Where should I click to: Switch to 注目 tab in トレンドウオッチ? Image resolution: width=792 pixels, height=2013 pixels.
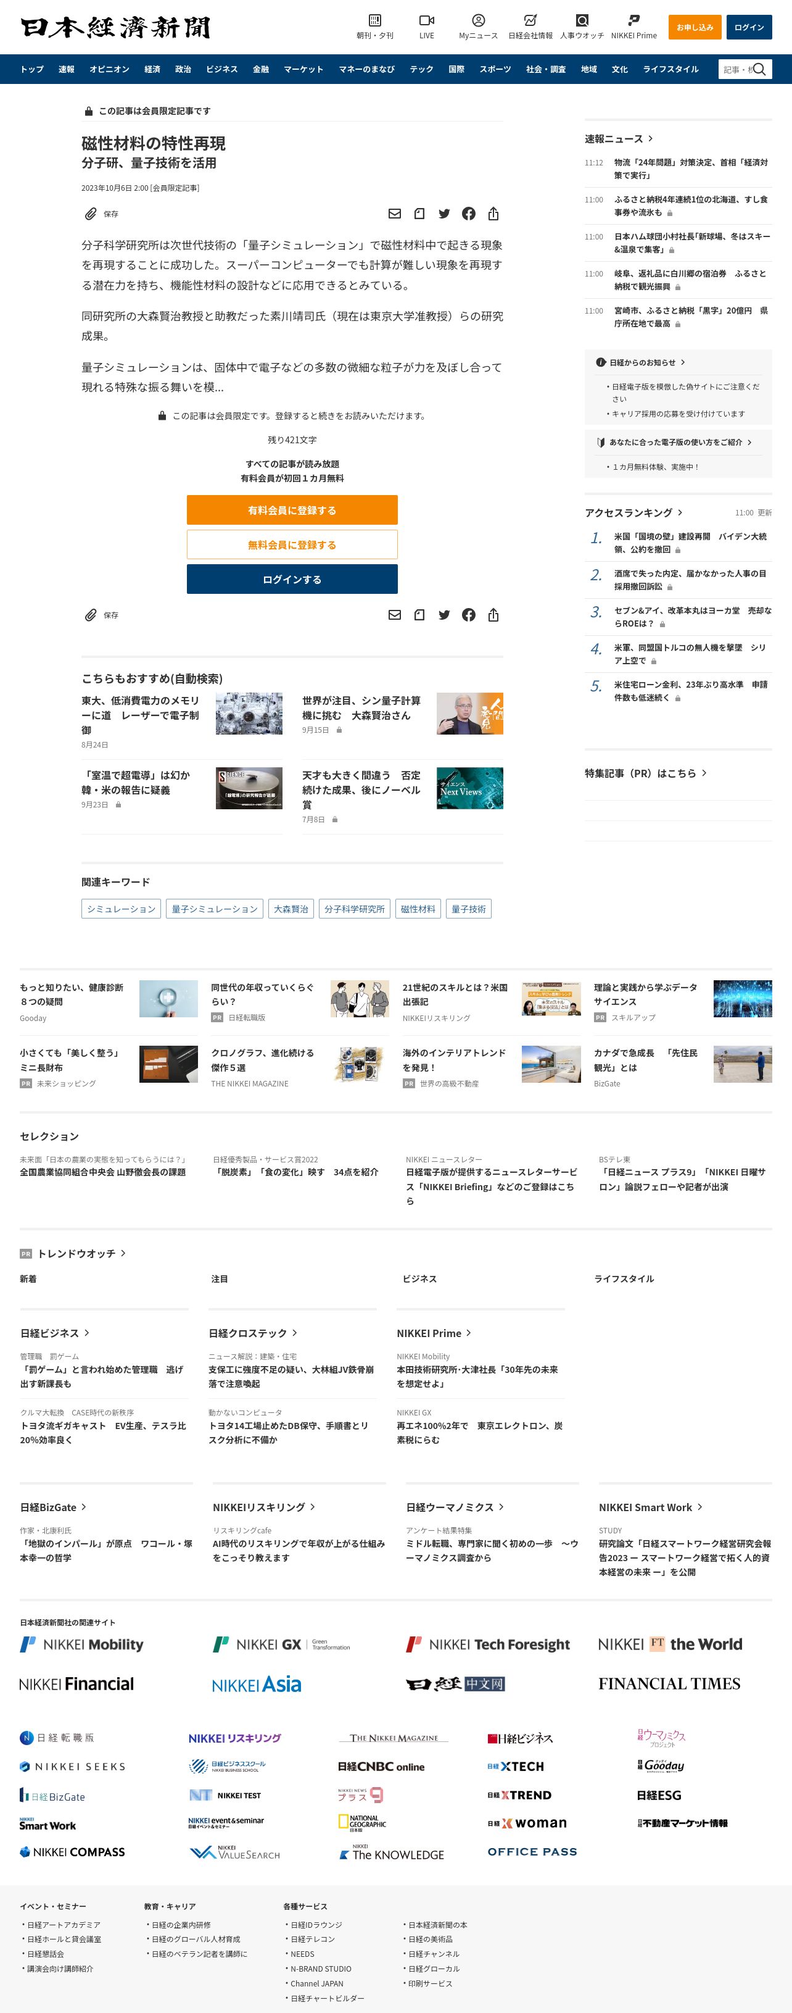(220, 1279)
